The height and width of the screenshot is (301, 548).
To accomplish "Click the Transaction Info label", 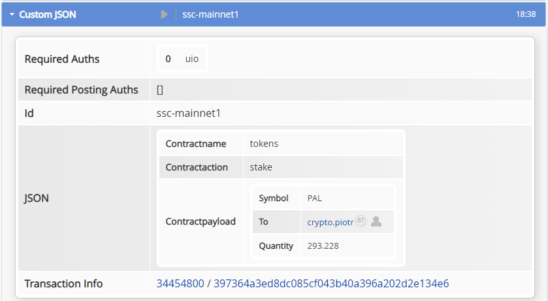I will coord(63,283).
